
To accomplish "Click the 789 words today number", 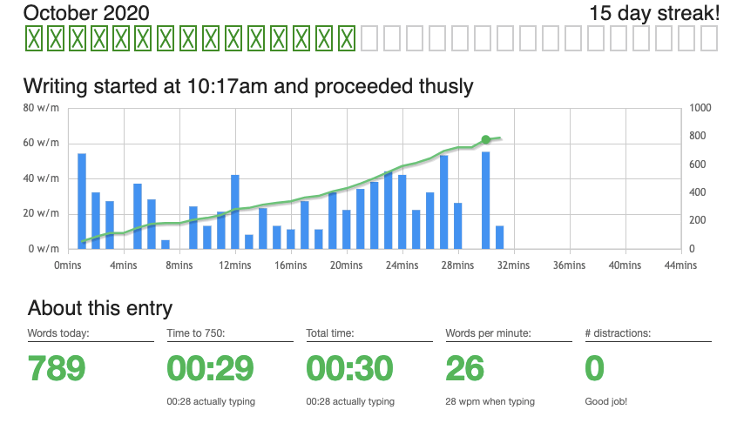I will coord(57,368).
